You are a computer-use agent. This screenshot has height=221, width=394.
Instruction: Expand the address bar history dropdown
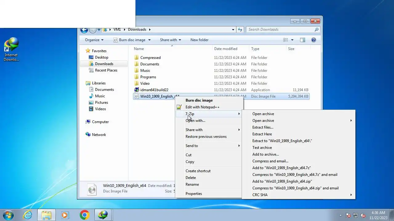[233, 29]
